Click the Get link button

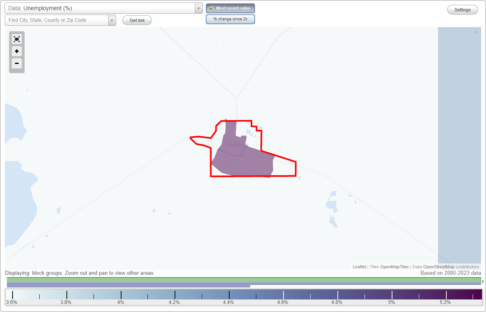coord(137,20)
